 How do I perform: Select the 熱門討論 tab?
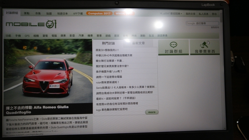point(109,43)
